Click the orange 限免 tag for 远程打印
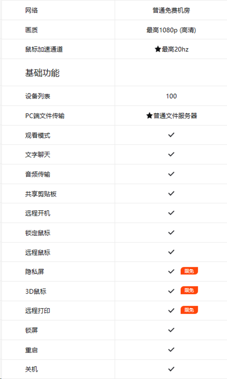This screenshot has width=227, height=379. [x=189, y=310]
